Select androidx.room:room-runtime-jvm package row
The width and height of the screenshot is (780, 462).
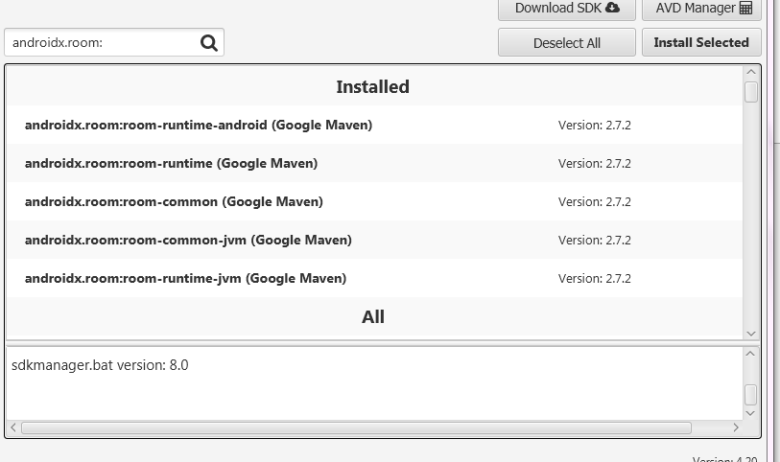374,278
